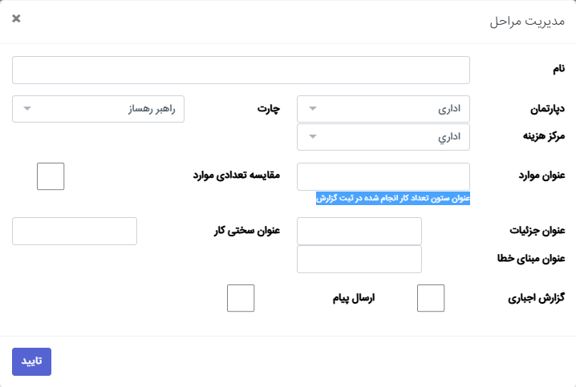576x387 pixels.
Task: Click the ارسال پیام label text
Action: point(354,298)
